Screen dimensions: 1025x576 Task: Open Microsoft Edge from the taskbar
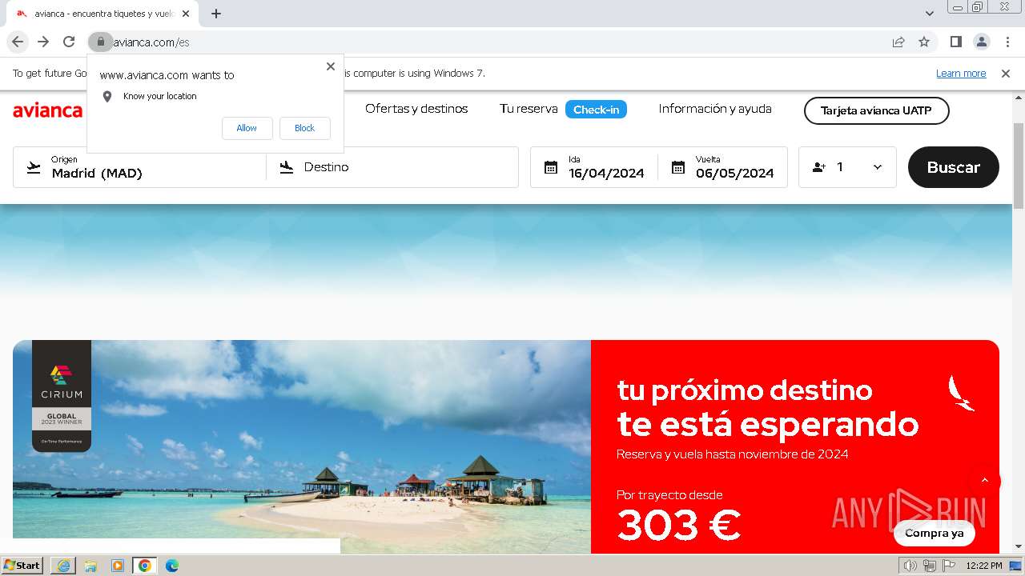click(172, 566)
